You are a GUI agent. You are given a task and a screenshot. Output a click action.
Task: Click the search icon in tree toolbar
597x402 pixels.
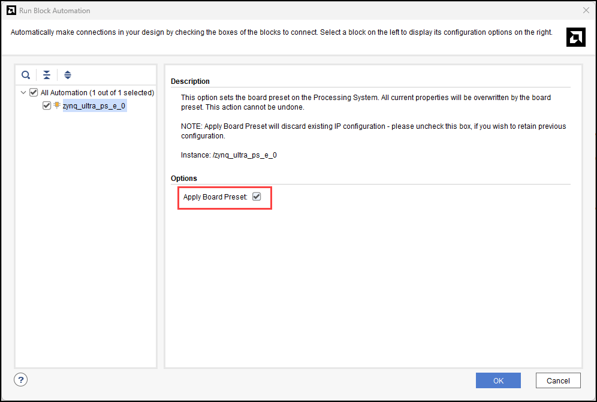(x=26, y=75)
